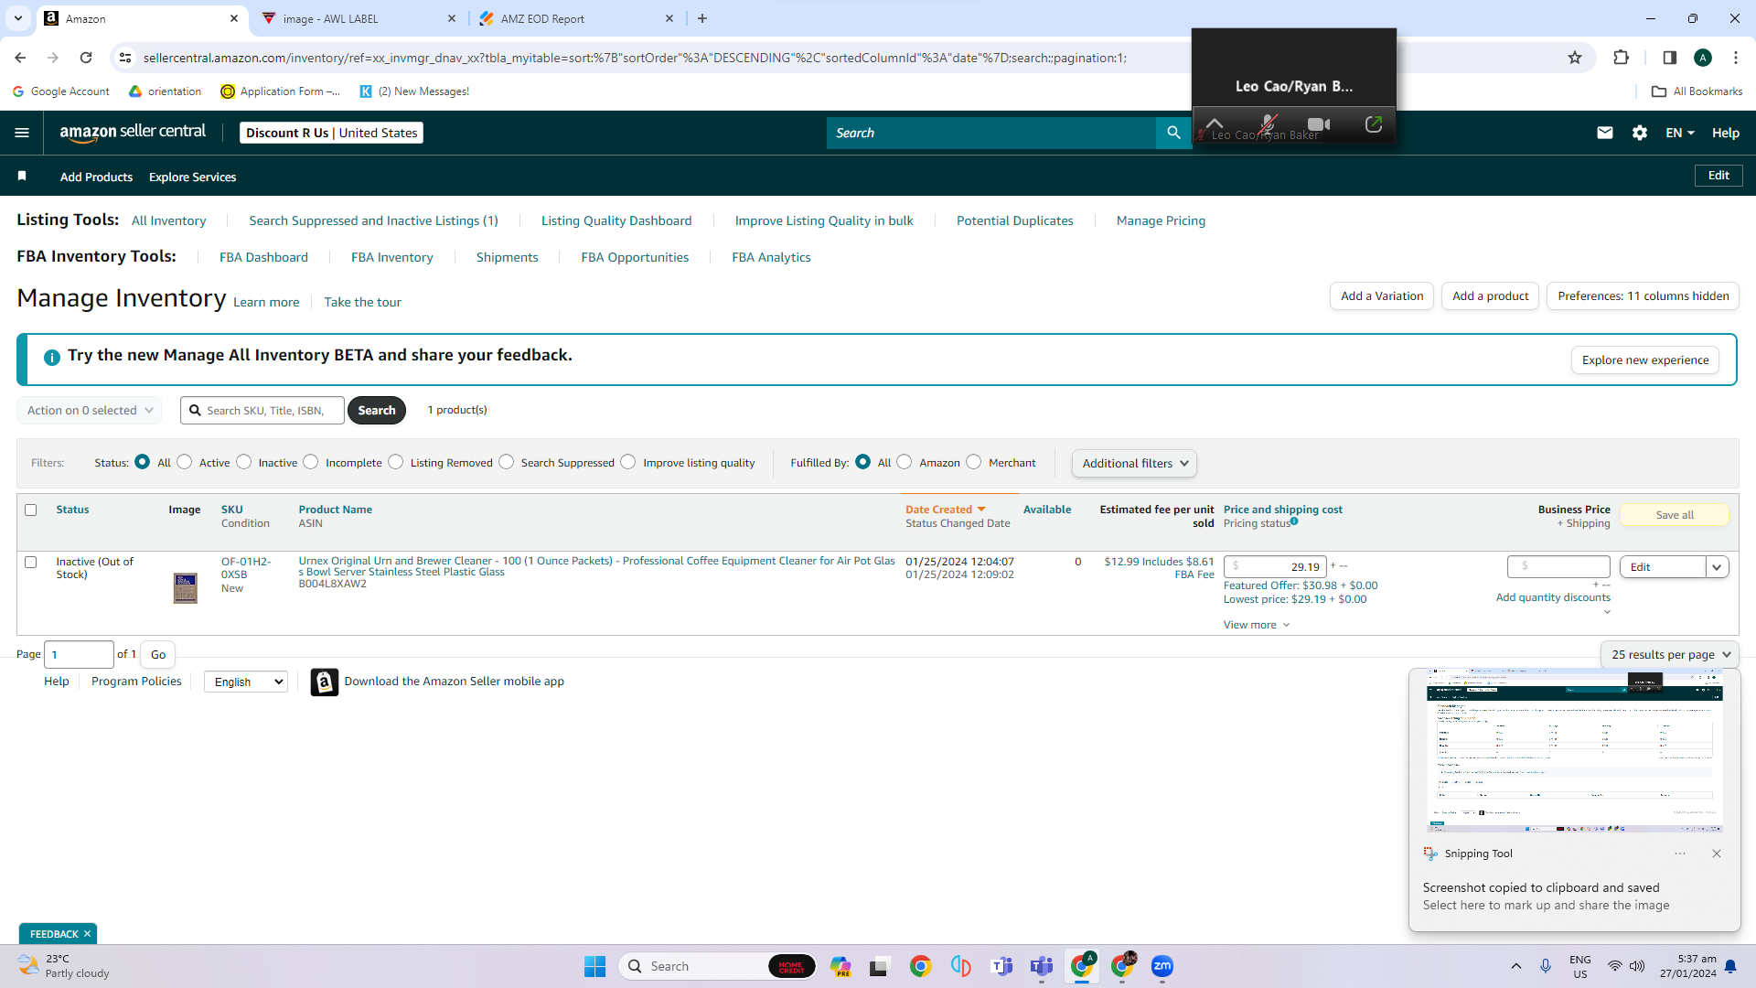The image size is (1756, 988).
Task: Click the page number input field
Action: [x=79, y=655]
